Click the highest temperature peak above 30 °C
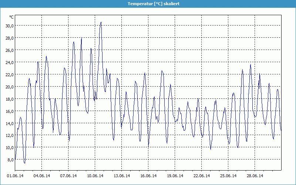Image resolution: width=296 pixels, height=185 pixels. pyautogui.click(x=101, y=23)
